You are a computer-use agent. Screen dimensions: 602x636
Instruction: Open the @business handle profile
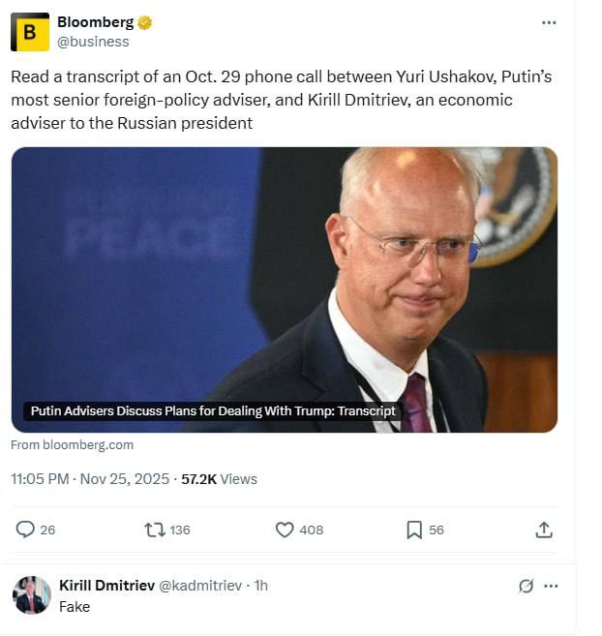coord(93,42)
